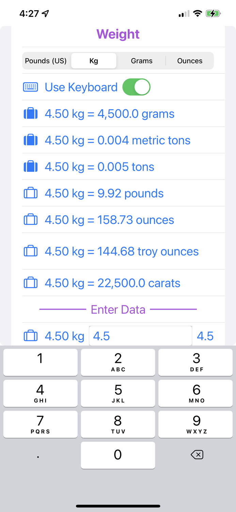Click the briefcase icon on the troy ounces row
Viewport: 236px width, 512px height.
pyautogui.click(x=30, y=251)
